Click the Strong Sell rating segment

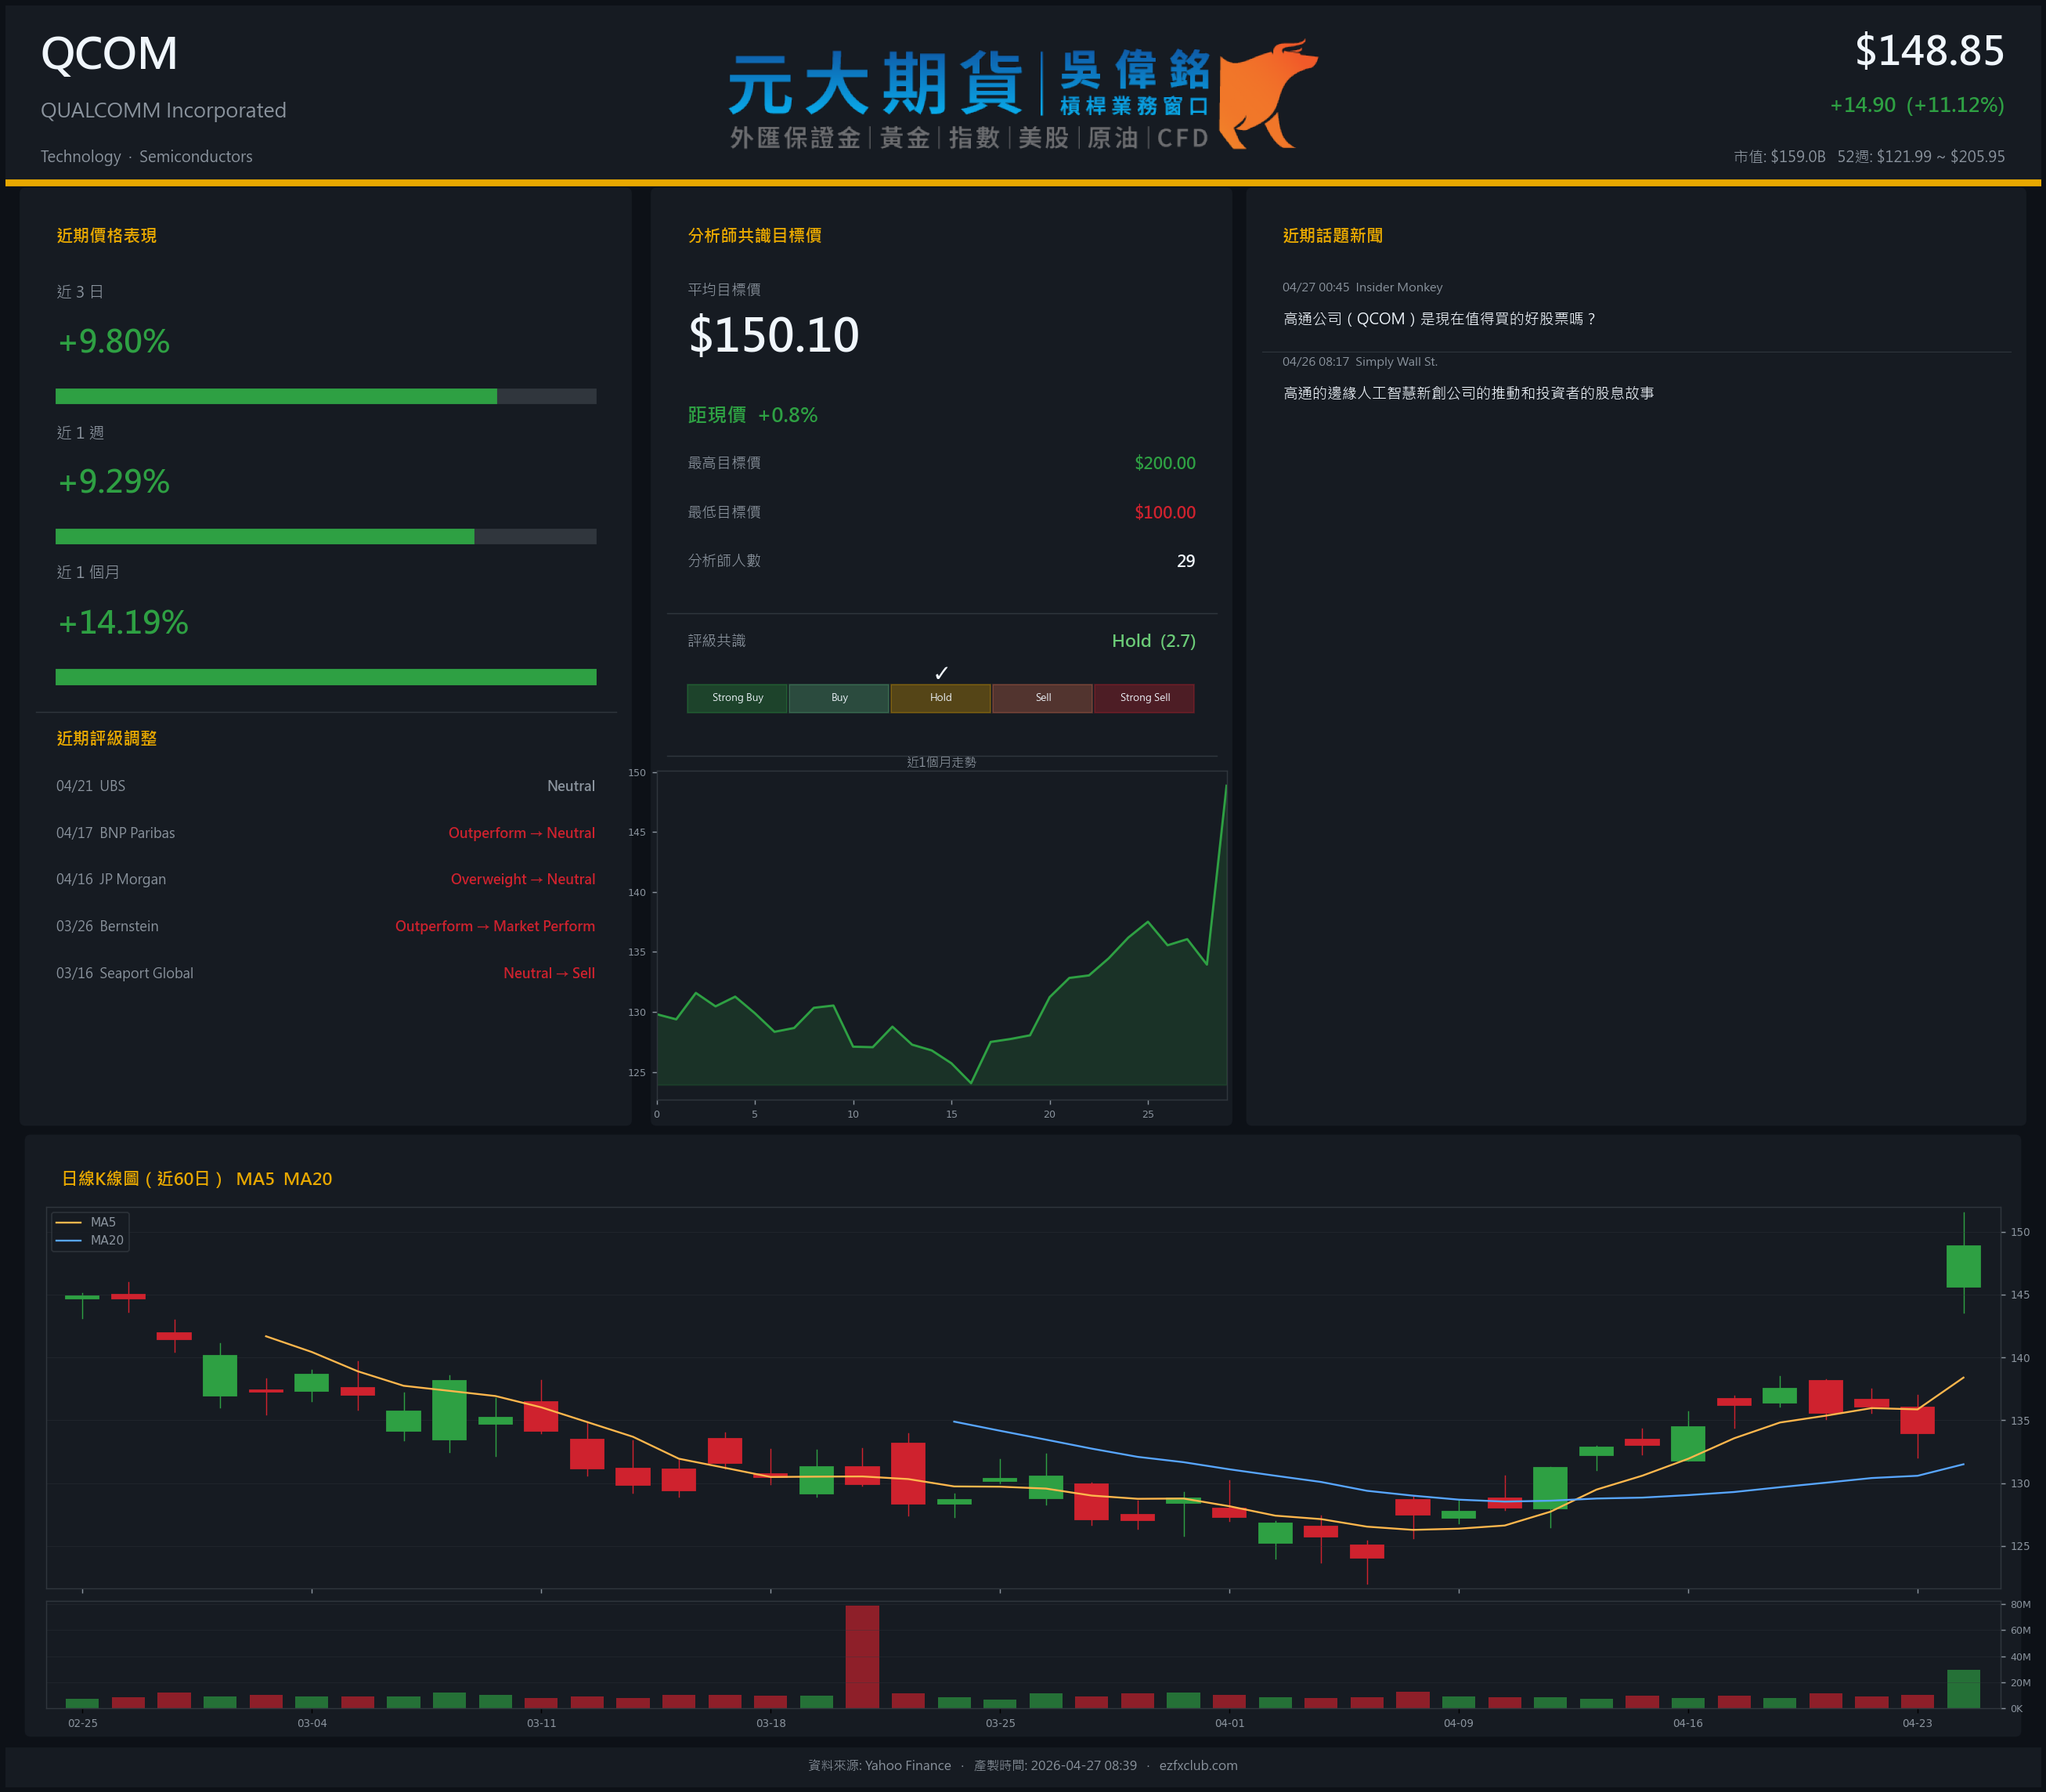(x=1145, y=698)
